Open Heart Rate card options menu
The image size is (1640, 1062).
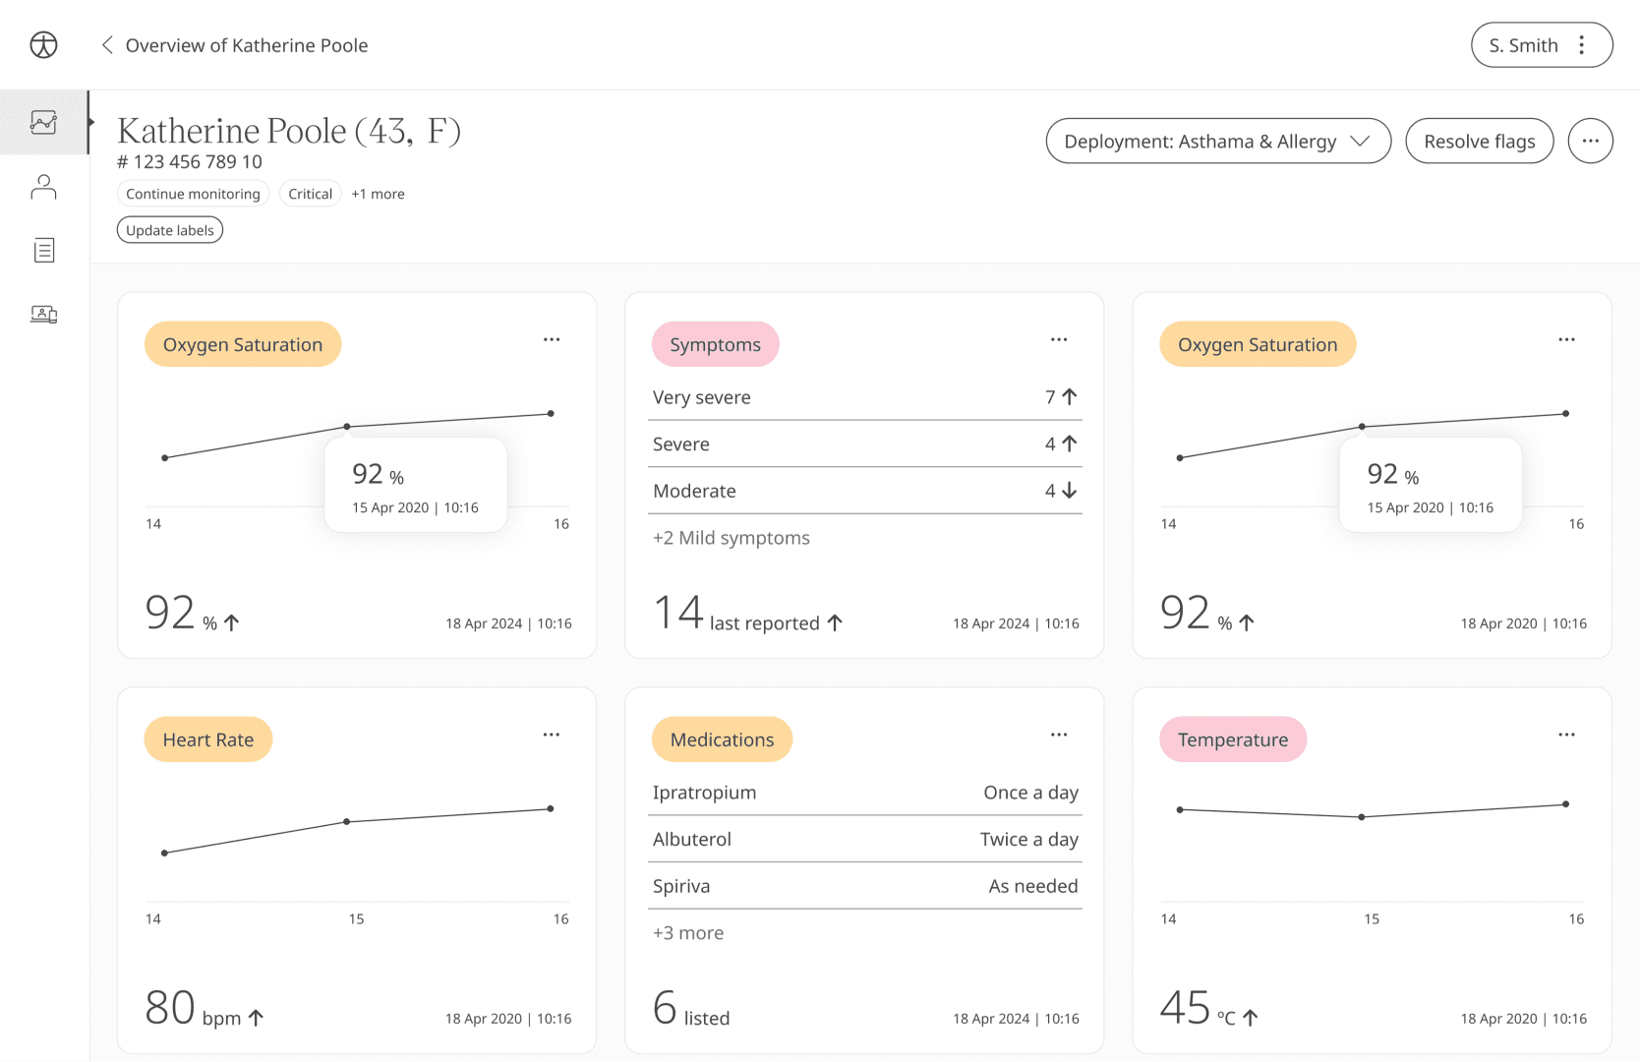pyautogui.click(x=552, y=735)
